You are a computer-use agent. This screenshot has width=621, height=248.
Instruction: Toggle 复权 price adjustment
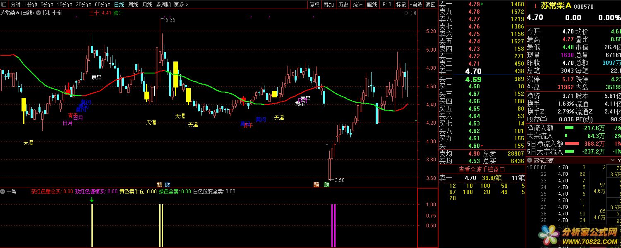point(314,5)
